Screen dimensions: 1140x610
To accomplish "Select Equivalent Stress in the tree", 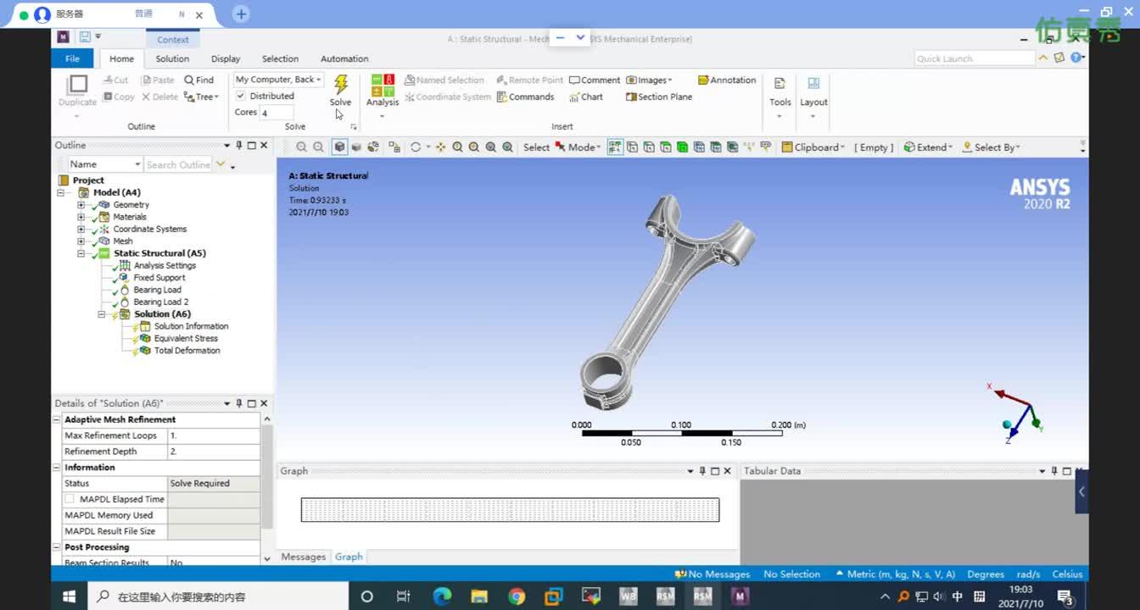I will coord(186,338).
